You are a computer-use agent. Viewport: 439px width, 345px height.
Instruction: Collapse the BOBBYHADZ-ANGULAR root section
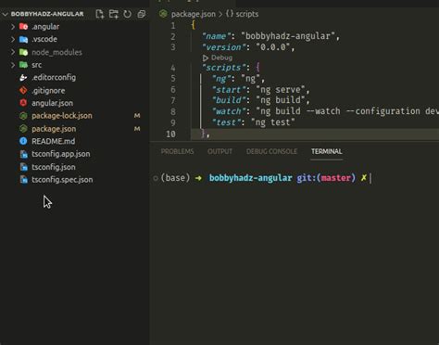[6, 14]
